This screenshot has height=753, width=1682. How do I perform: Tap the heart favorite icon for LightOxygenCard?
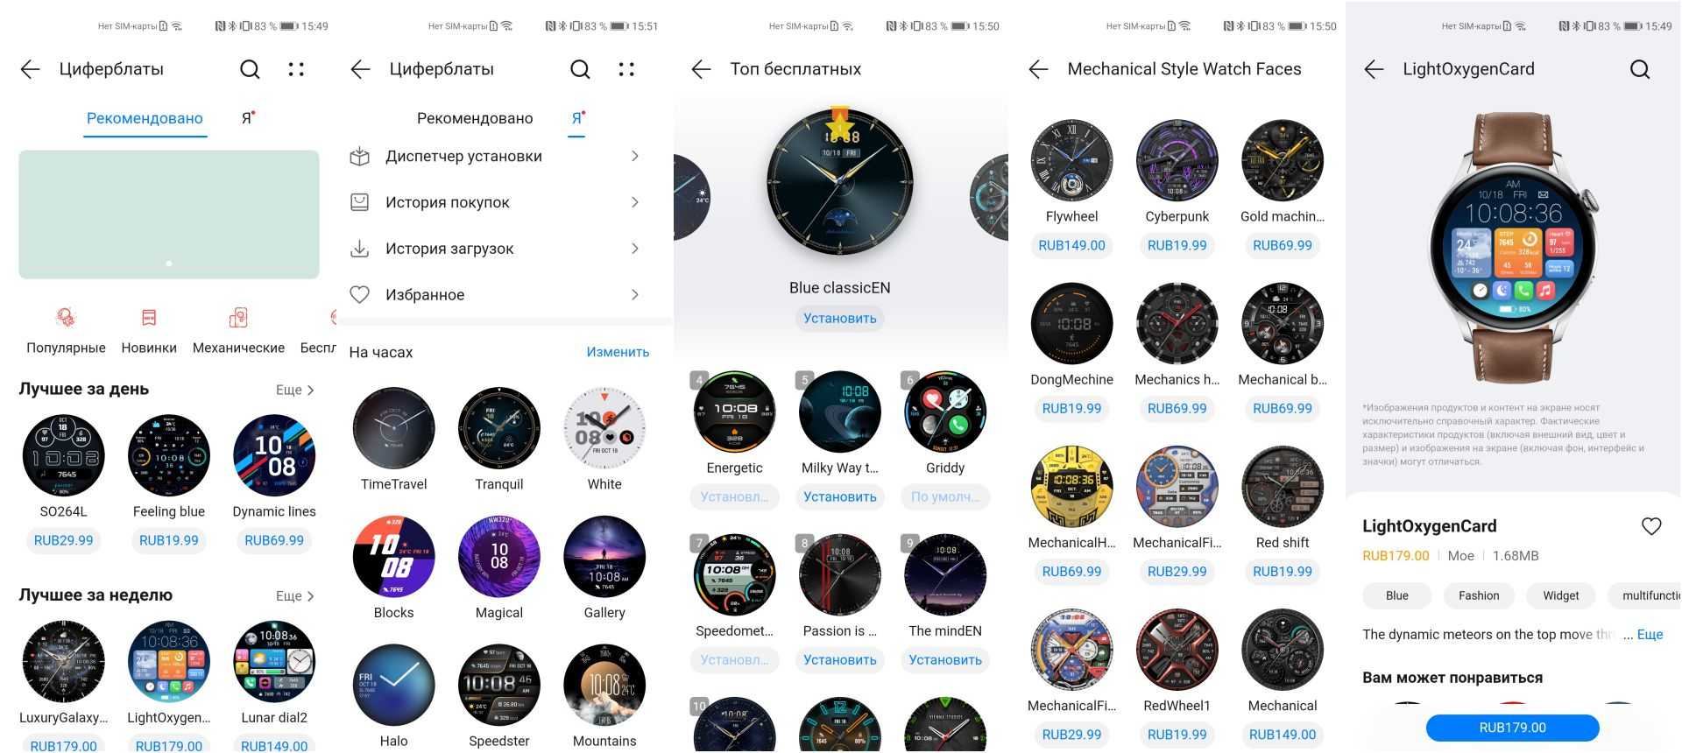tap(1650, 526)
